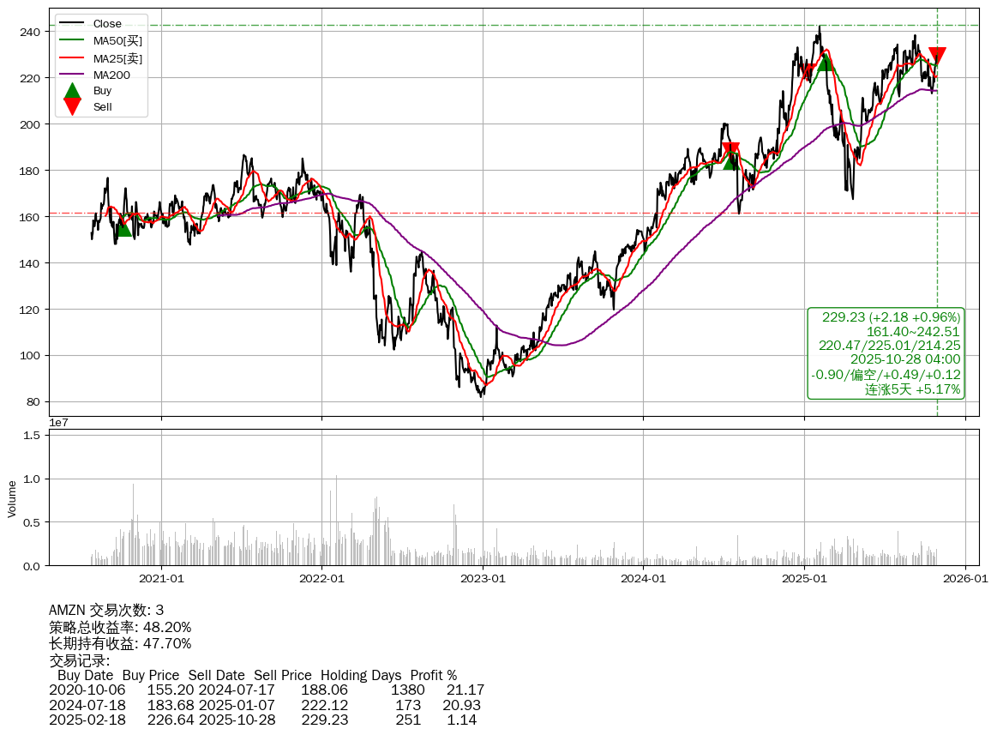This screenshot has height=735, width=997.
Task: Select the October 2020 green buy marker on chart
Action: point(123,227)
